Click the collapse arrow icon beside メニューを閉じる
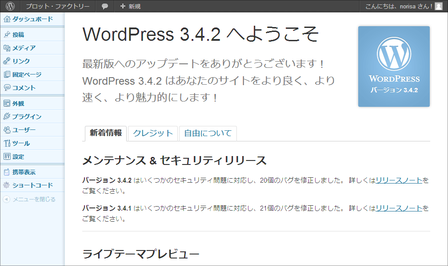Screen dimensions: 448x266 [7, 199]
